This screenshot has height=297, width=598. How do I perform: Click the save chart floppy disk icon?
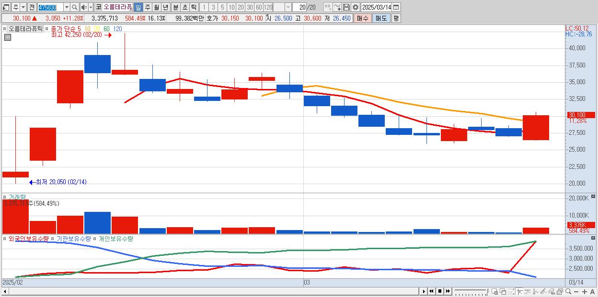coord(346,7)
